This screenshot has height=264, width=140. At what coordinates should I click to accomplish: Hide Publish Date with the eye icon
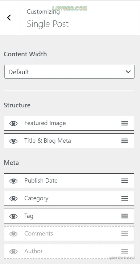coord(13,181)
